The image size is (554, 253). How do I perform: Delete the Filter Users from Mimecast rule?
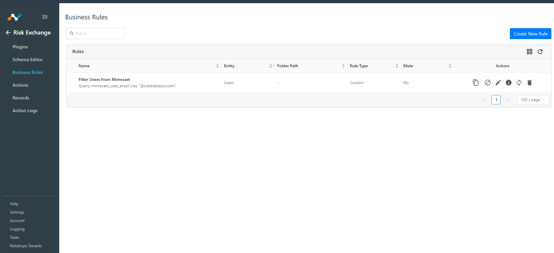click(530, 83)
